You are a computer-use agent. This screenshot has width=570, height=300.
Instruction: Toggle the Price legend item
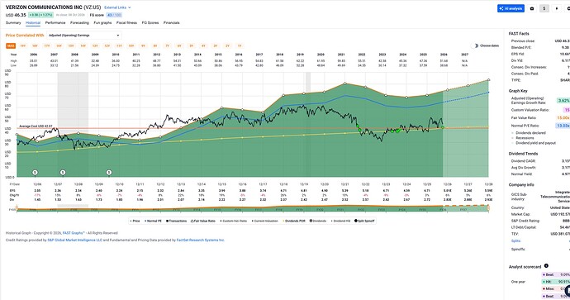point(135,221)
